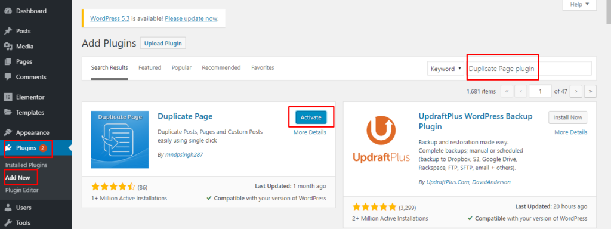Switch to the Featured tab

[x=150, y=68]
